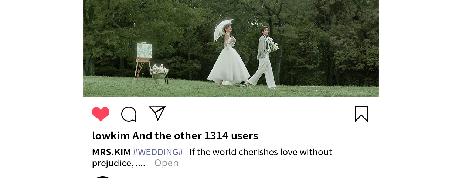
Task: Open the wedding photo post image
Action: click(231, 48)
